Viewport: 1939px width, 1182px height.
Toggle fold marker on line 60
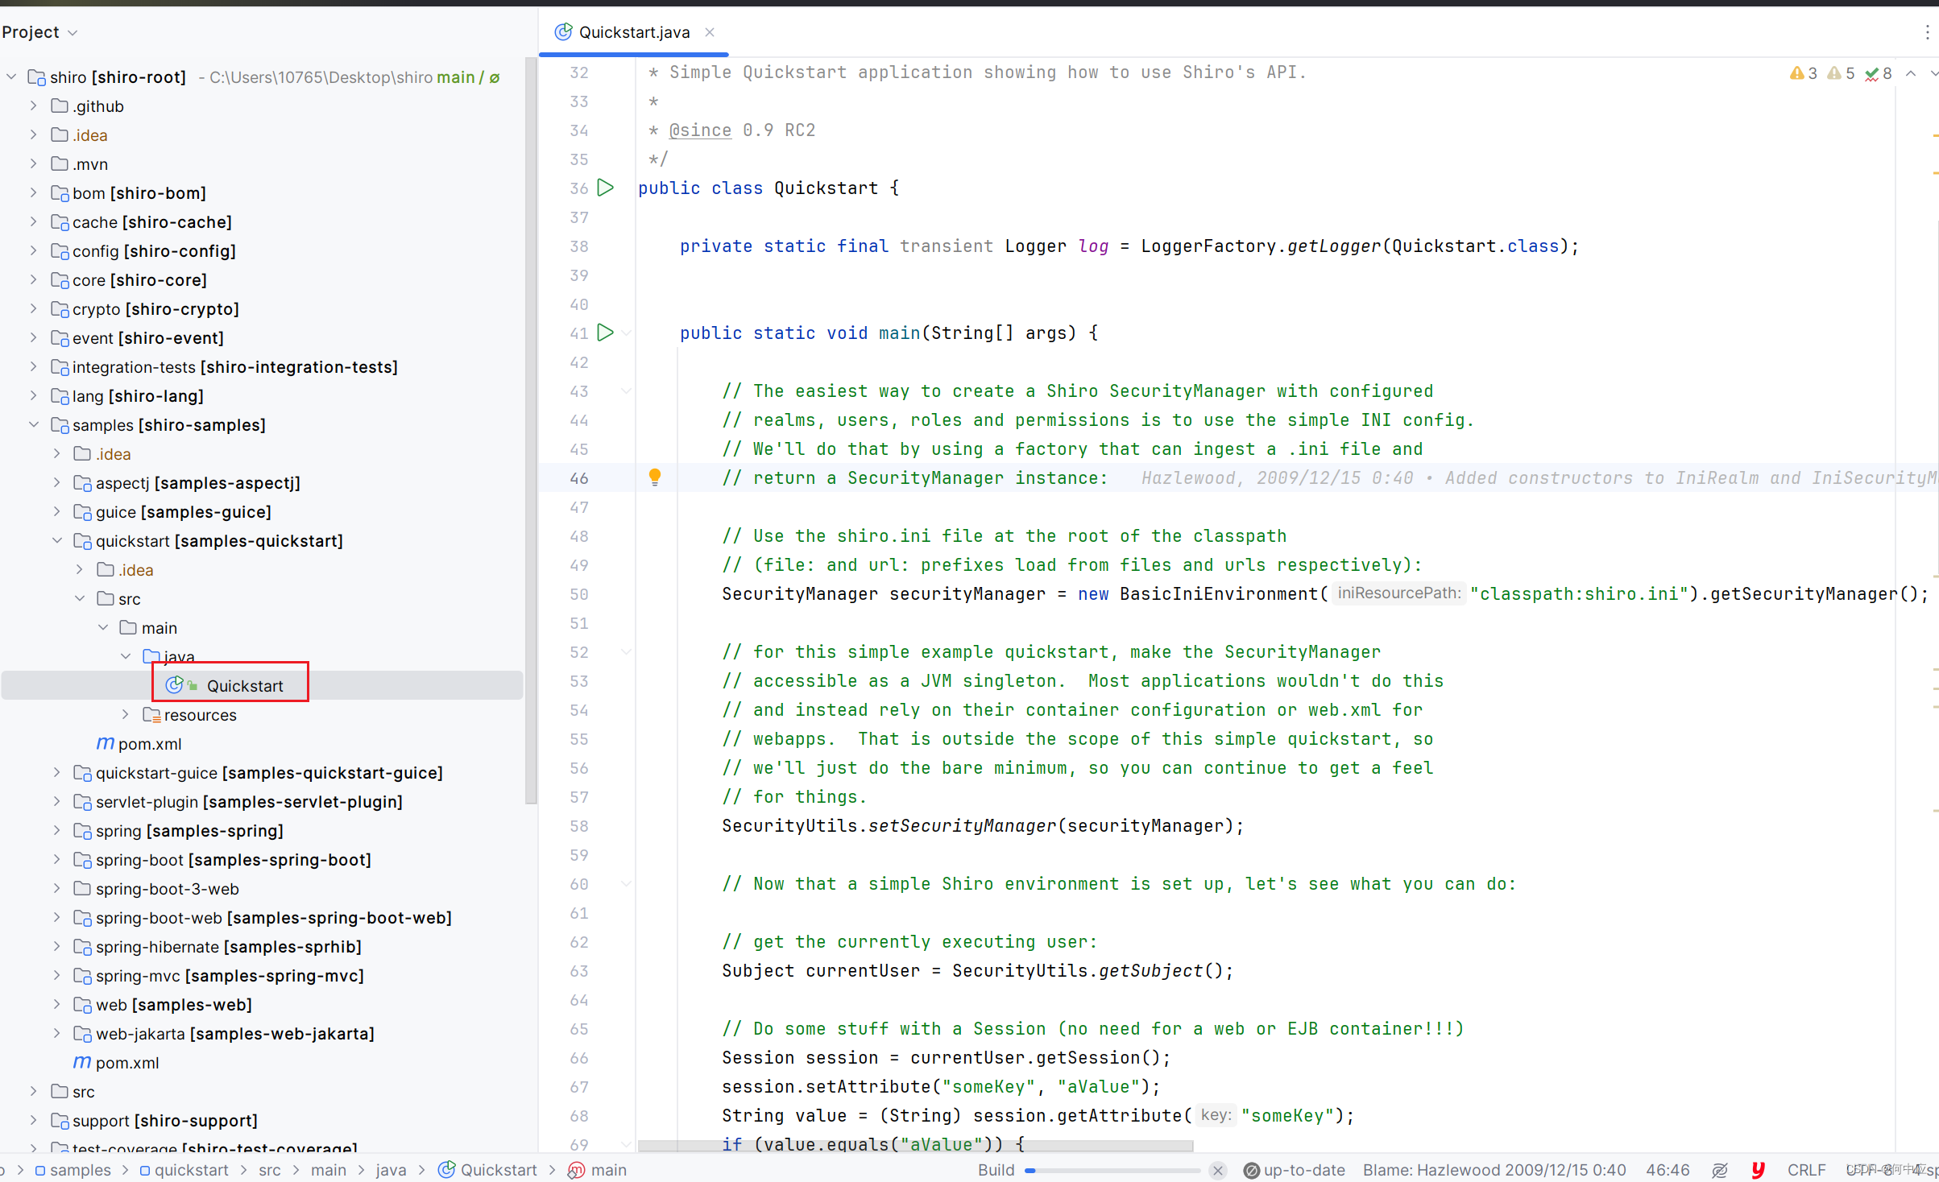626,883
